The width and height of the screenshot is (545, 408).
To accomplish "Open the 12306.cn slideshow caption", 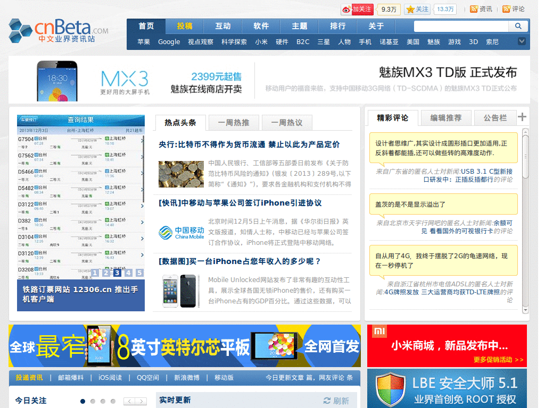I will (x=81, y=294).
